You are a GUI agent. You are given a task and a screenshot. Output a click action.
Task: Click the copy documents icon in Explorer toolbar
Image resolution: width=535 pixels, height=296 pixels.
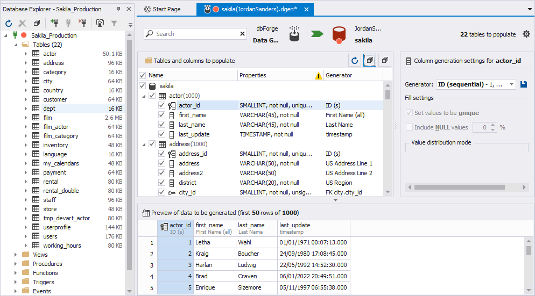point(100,23)
